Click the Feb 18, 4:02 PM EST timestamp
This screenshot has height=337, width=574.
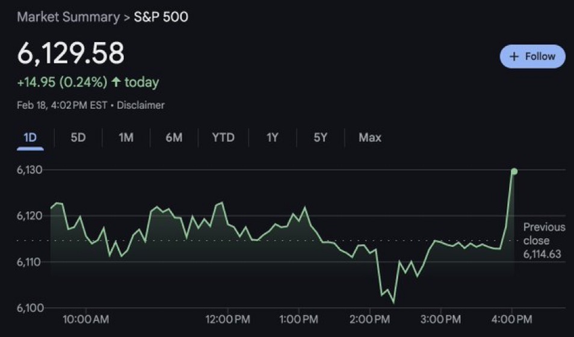click(62, 105)
